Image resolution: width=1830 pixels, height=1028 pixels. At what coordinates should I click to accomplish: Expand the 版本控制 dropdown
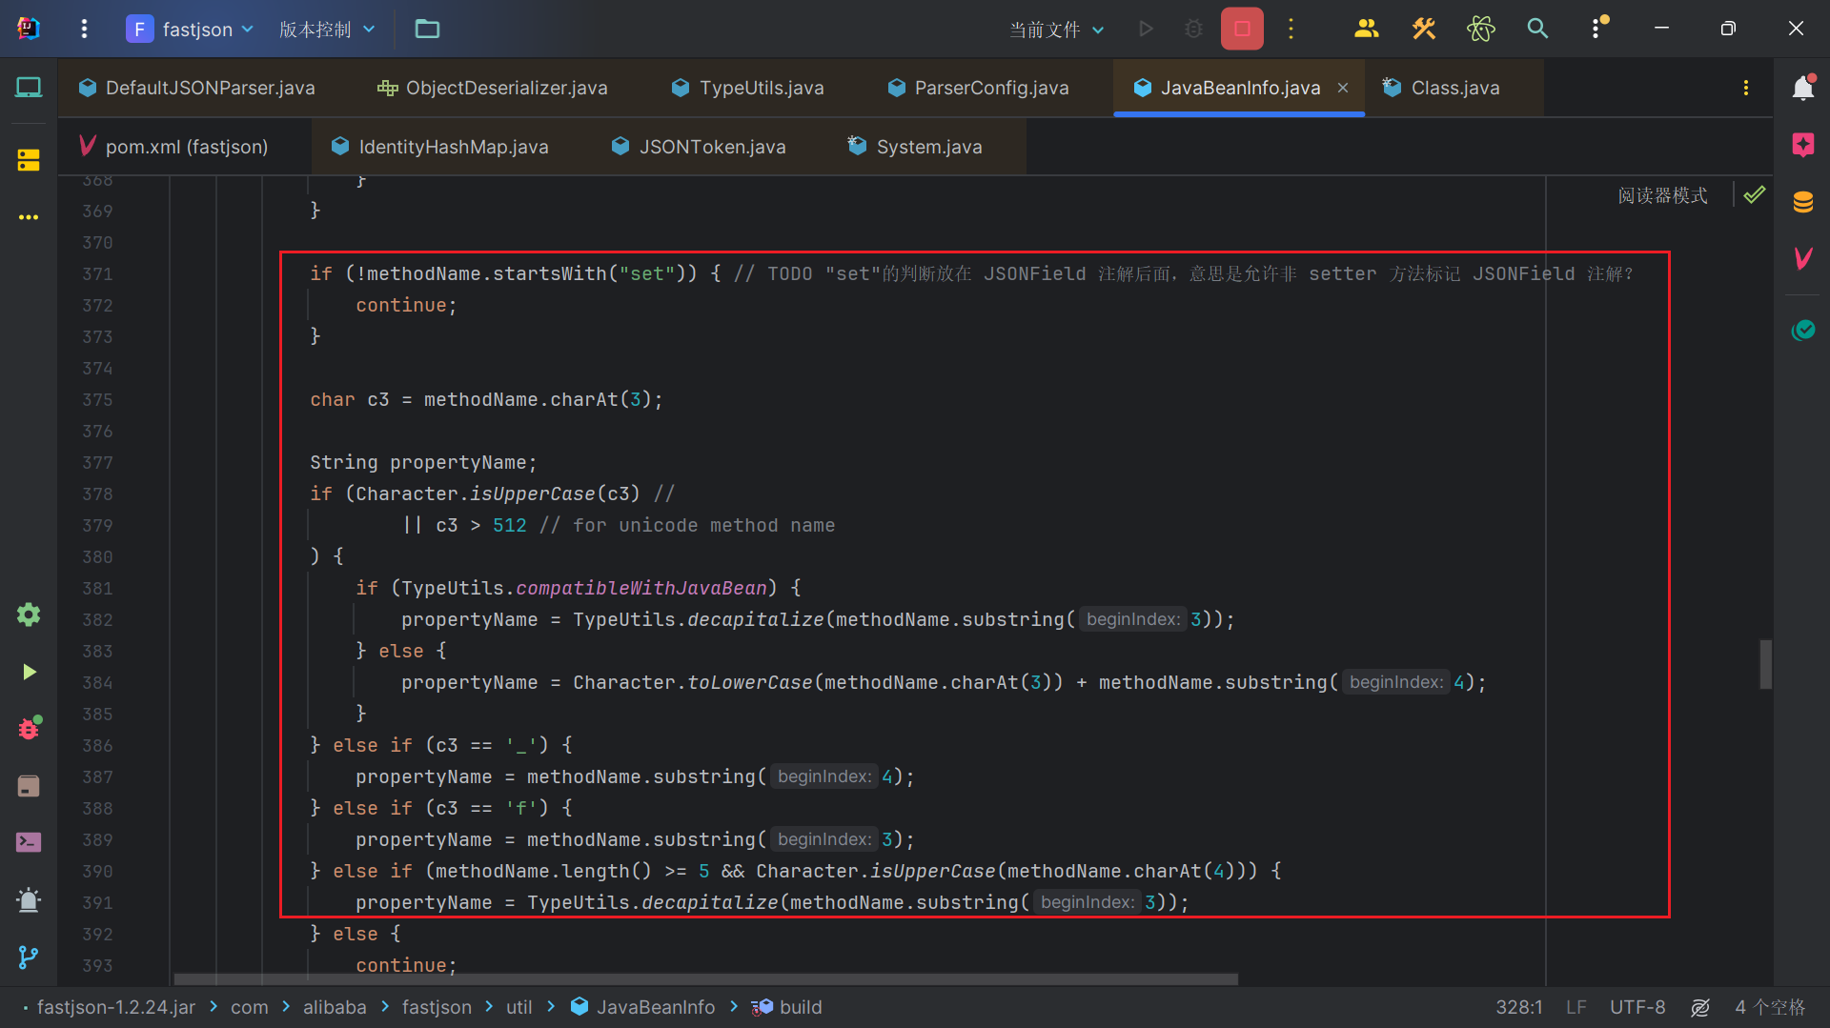tap(327, 29)
